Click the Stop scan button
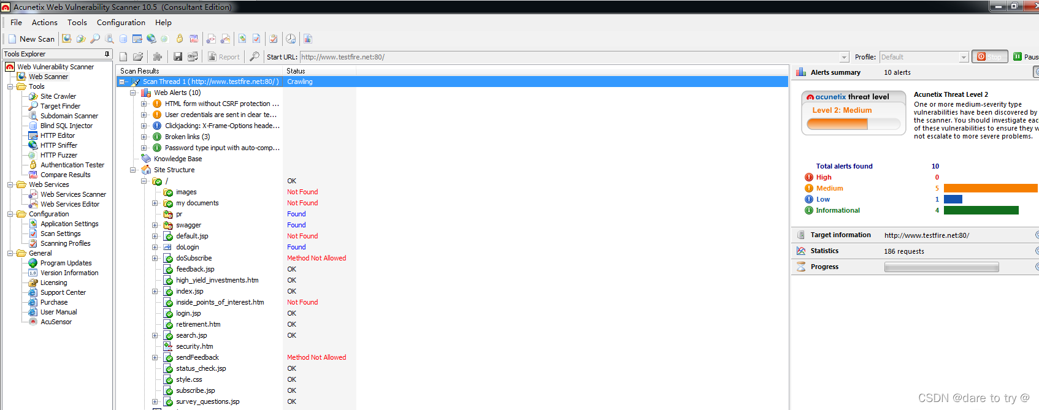This screenshot has width=1039, height=410. [x=990, y=57]
